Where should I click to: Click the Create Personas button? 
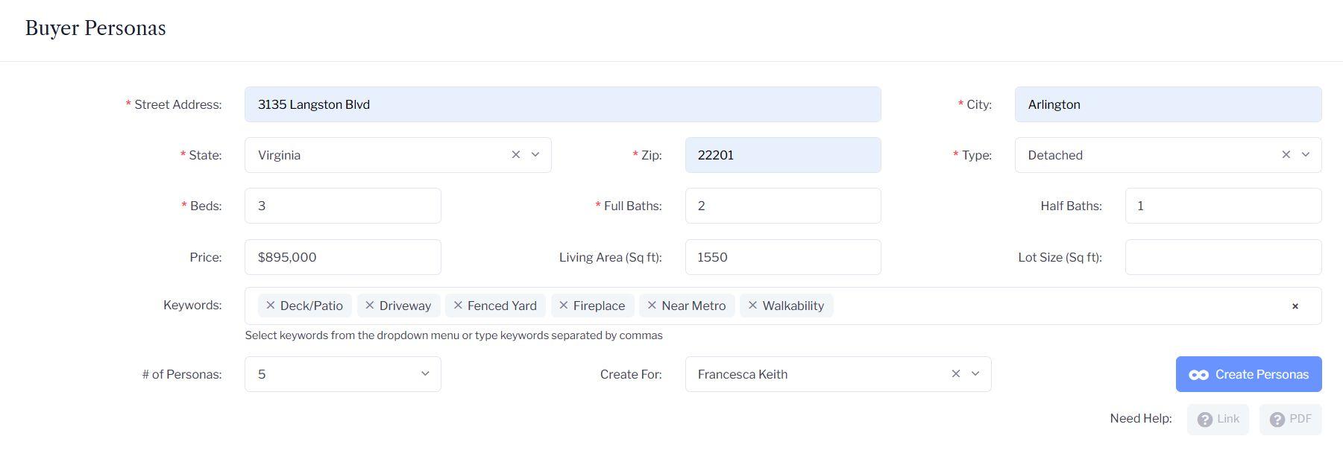pyautogui.click(x=1248, y=374)
